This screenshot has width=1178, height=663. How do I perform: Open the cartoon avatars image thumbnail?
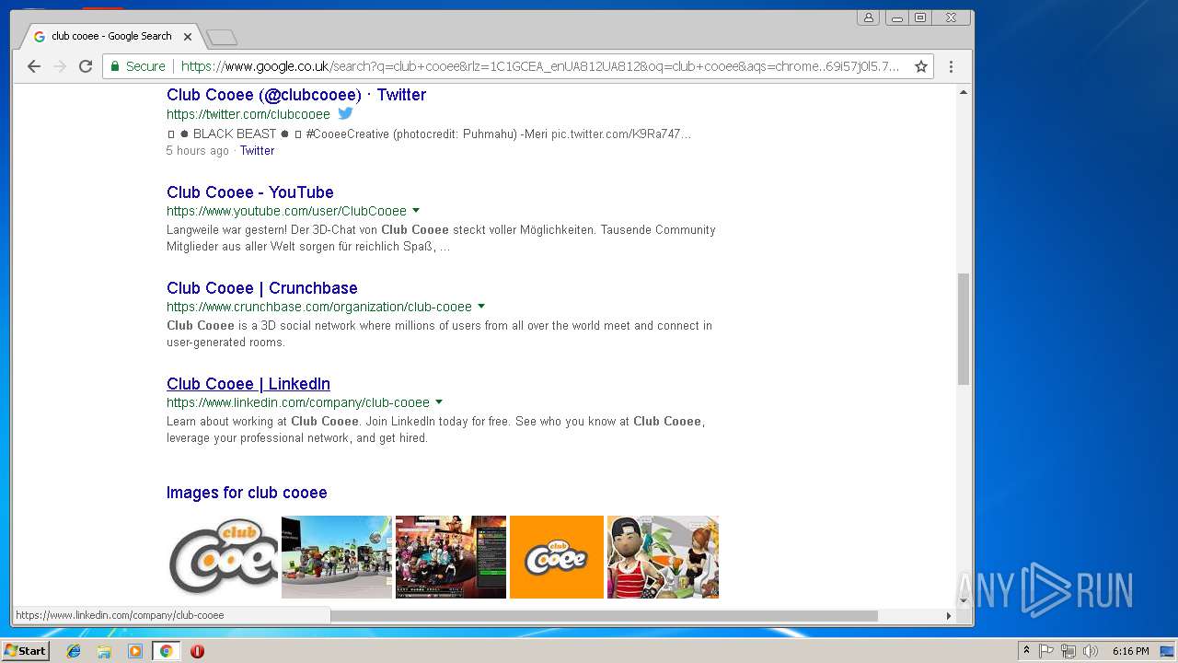(x=663, y=557)
